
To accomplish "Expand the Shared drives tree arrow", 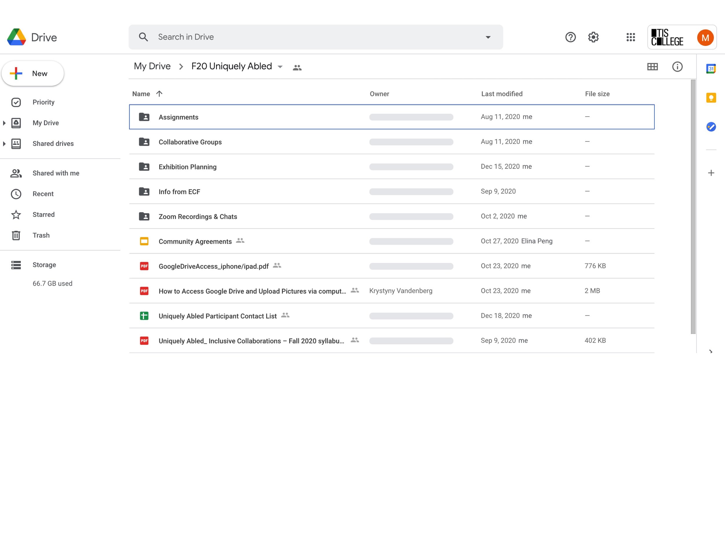I will [x=4, y=143].
